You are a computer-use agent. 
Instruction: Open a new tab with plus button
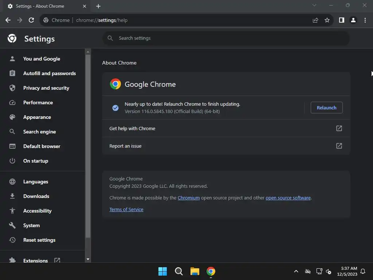(98, 6)
